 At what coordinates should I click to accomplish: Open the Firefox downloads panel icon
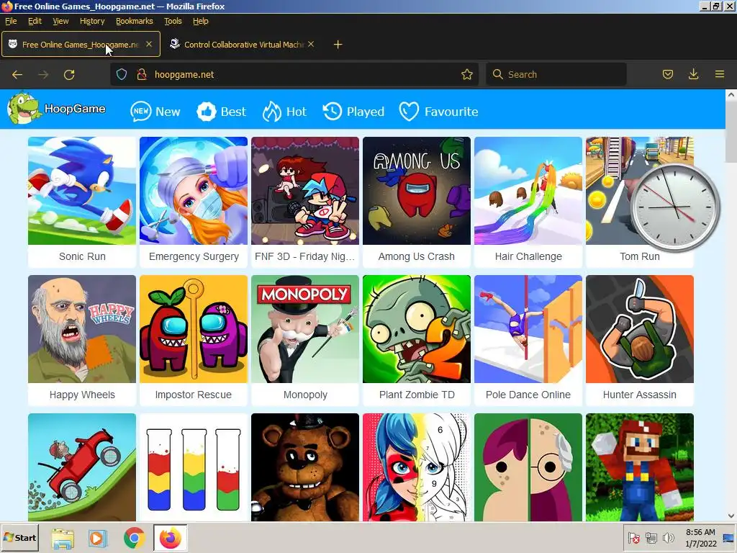coord(693,74)
